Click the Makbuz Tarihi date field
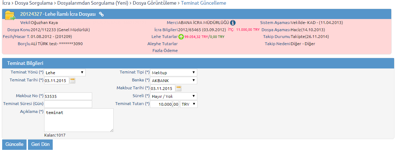Image resolution: width=397 pixels, height=152 pixels. (x=162, y=89)
